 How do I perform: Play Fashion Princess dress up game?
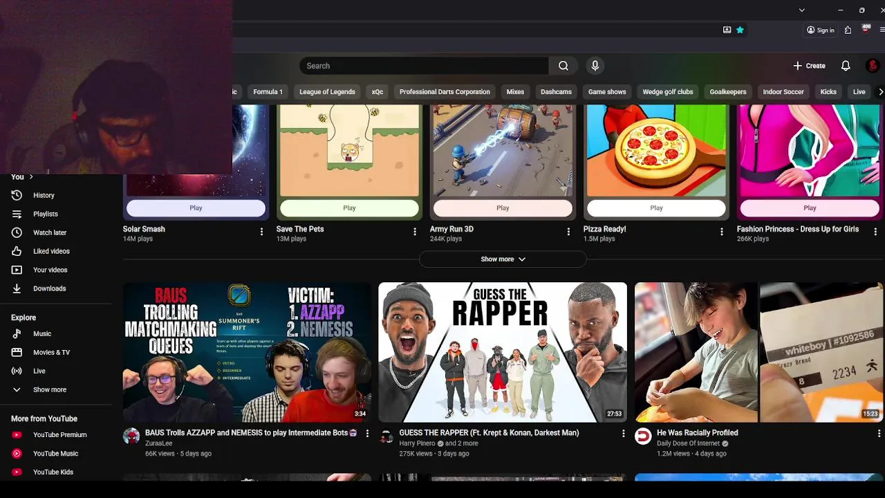click(x=810, y=208)
